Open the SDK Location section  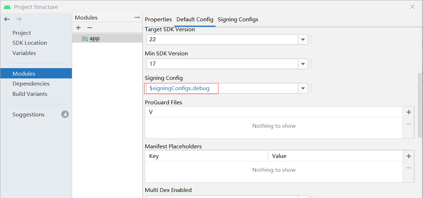point(30,43)
